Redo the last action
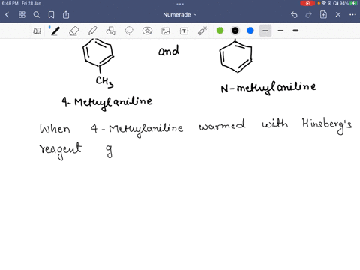The image size is (360, 270). [x=309, y=15]
